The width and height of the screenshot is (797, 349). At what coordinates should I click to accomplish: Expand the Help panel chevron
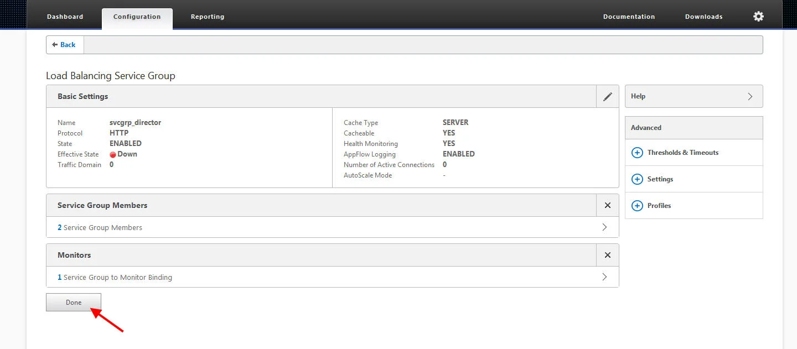(x=750, y=96)
